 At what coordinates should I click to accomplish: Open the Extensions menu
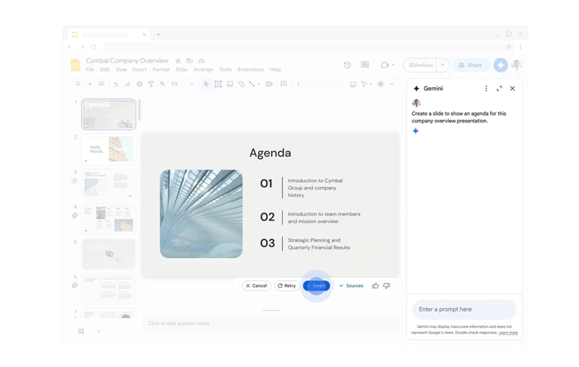[x=251, y=70]
